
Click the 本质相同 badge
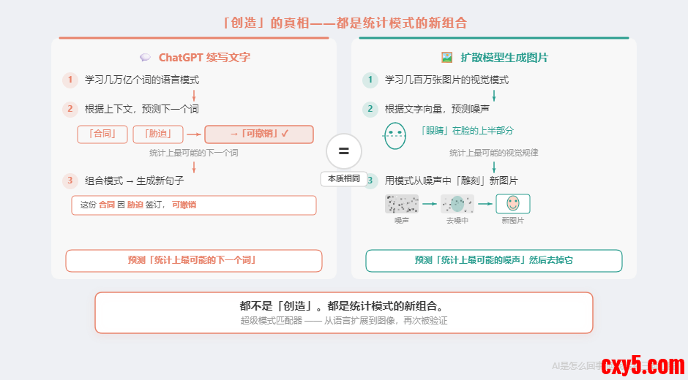coord(344,179)
